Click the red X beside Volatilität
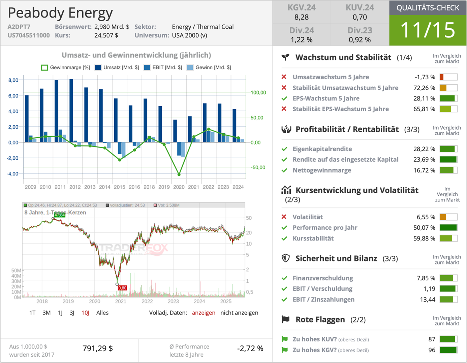This screenshot has width=467, height=363. click(x=284, y=217)
